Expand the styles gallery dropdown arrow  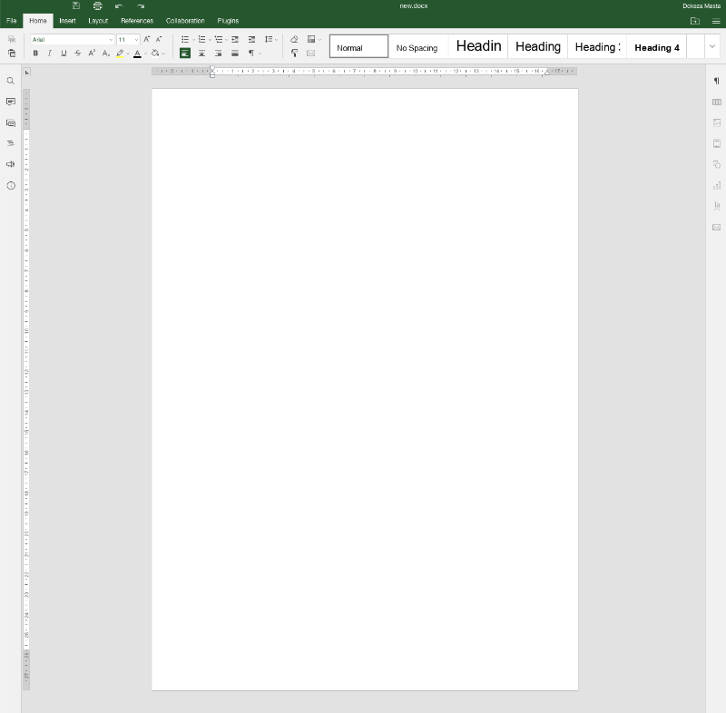pyautogui.click(x=711, y=46)
